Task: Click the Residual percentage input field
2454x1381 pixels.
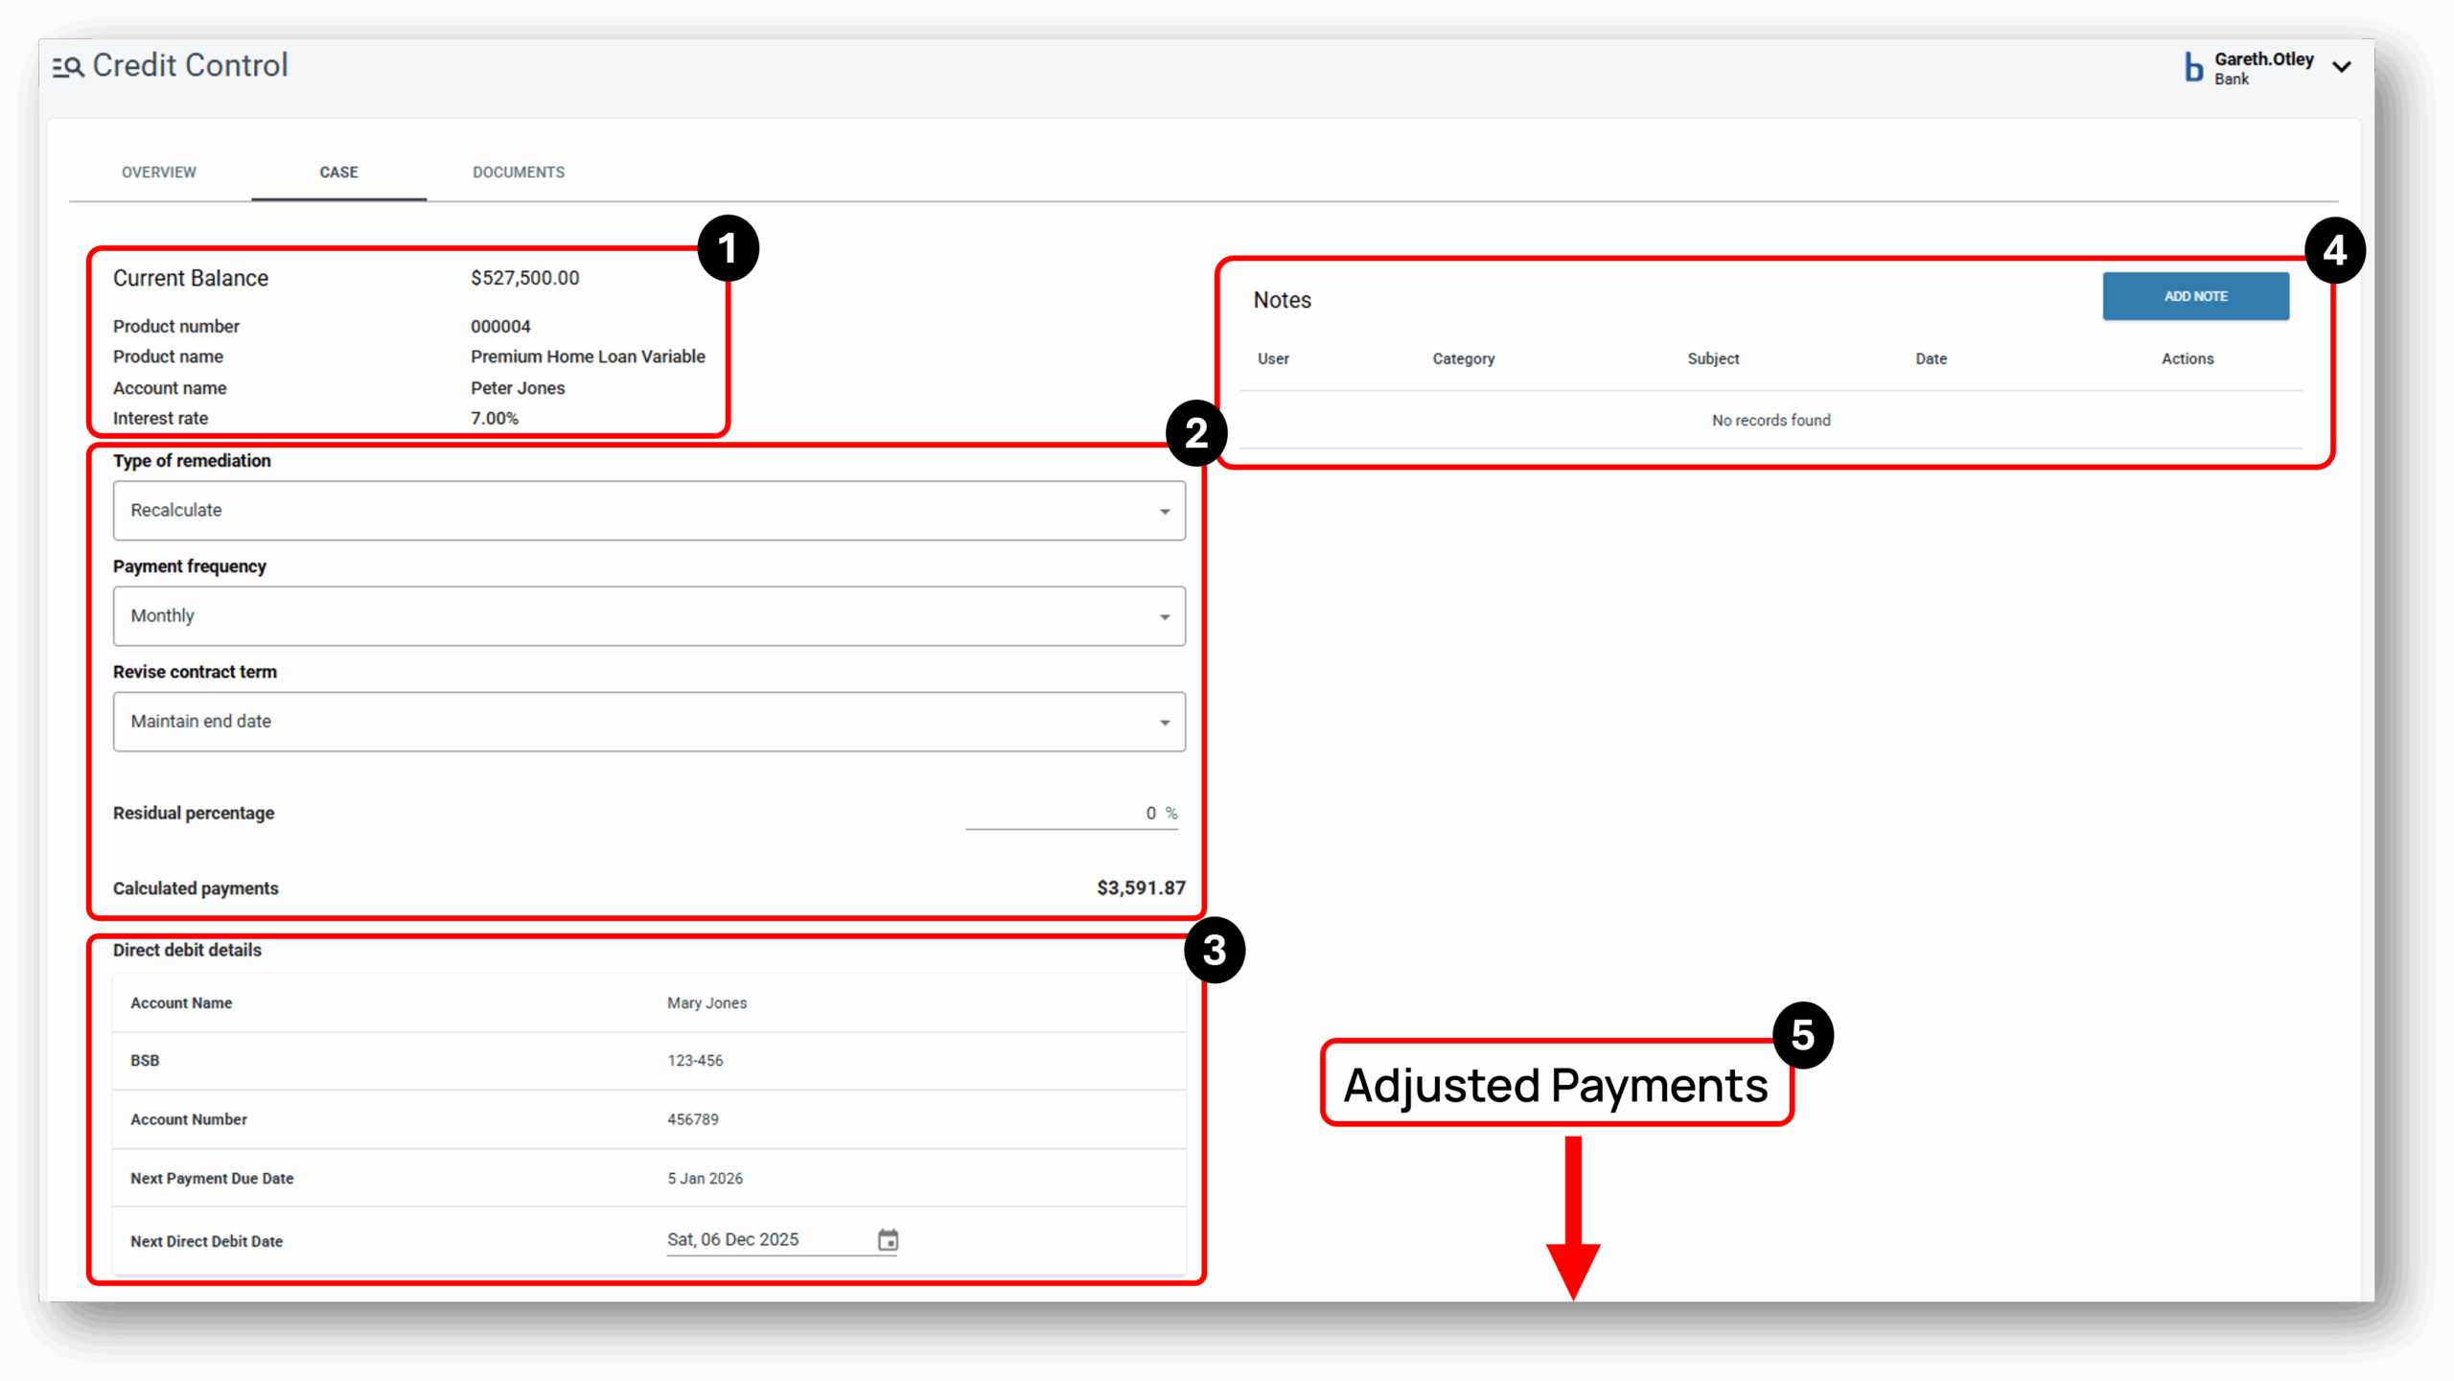Action: click(1064, 813)
